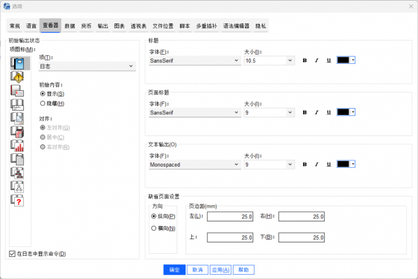Click the 帮助 button
The width and height of the screenshot is (418, 279).
click(x=243, y=270)
